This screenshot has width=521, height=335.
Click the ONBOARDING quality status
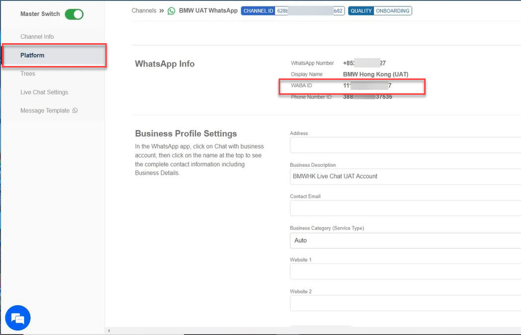pyautogui.click(x=392, y=11)
